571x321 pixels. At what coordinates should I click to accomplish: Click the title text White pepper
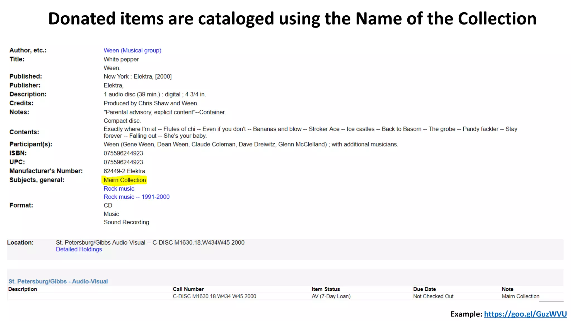pos(121,59)
